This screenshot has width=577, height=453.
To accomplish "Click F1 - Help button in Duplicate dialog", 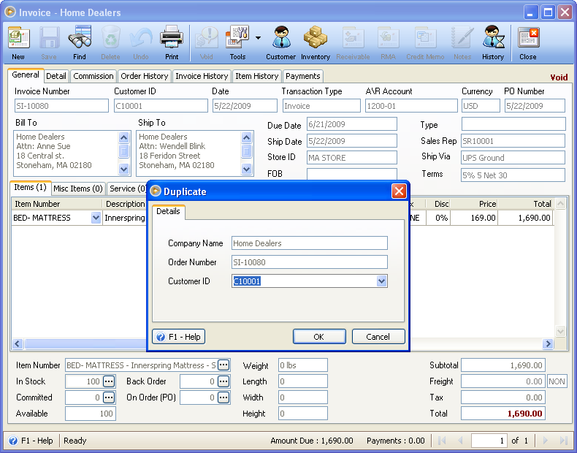I will coord(178,337).
